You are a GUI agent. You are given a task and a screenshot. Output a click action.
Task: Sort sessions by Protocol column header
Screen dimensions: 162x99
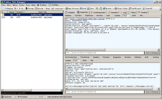pyautogui.click(x=20, y=12)
